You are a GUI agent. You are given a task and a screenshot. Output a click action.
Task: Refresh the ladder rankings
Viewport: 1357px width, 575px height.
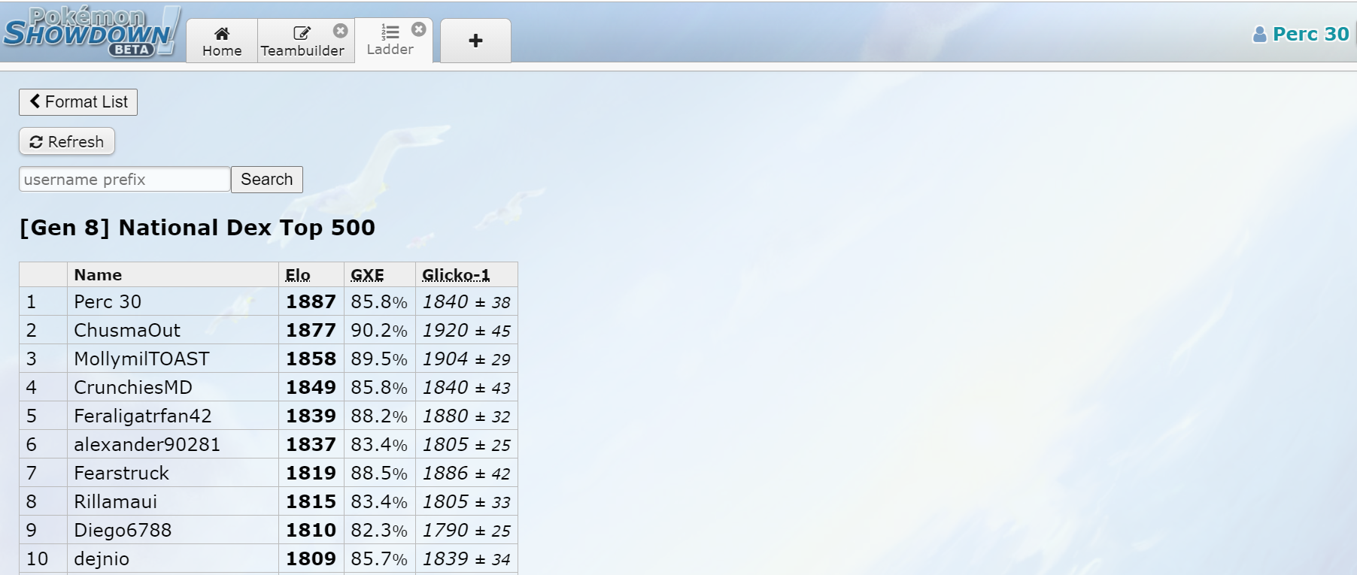[67, 141]
